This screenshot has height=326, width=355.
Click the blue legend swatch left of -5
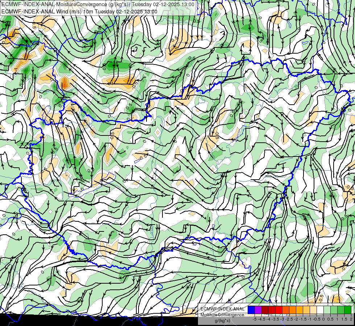(x=251, y=310)
